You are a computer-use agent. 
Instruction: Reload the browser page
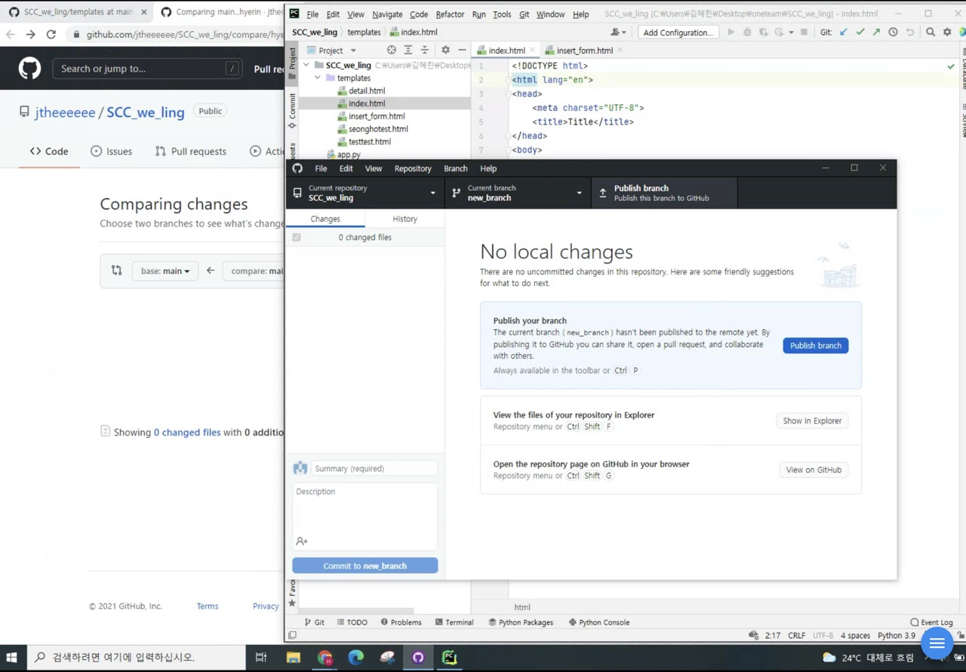[51, 34]
